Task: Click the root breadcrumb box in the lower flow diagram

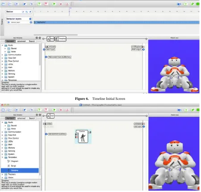Action: point(50,116)
